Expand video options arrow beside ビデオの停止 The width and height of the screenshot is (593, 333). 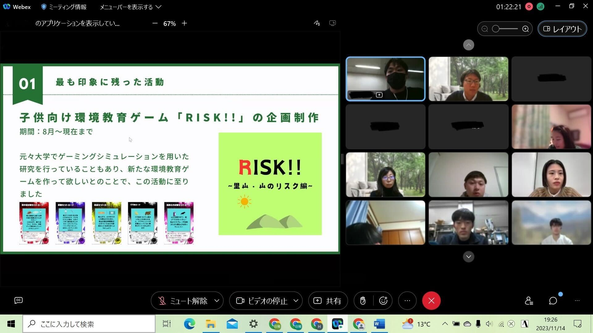pyautogui.click(x=296, y=301)
